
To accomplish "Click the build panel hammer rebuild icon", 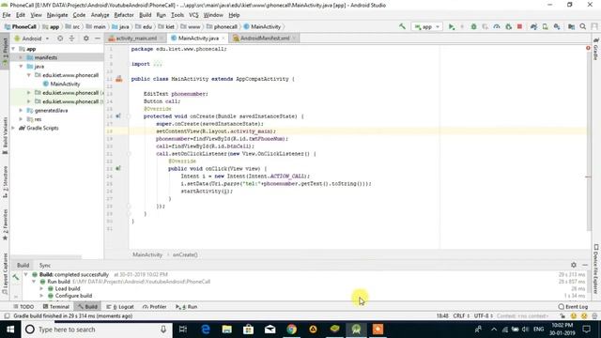I will point(15,277).
